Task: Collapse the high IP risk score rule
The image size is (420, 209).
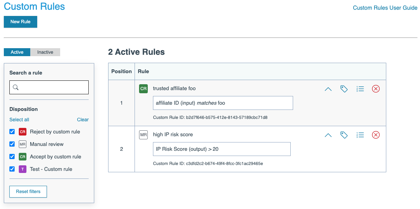Action: (x=328, y=135)
